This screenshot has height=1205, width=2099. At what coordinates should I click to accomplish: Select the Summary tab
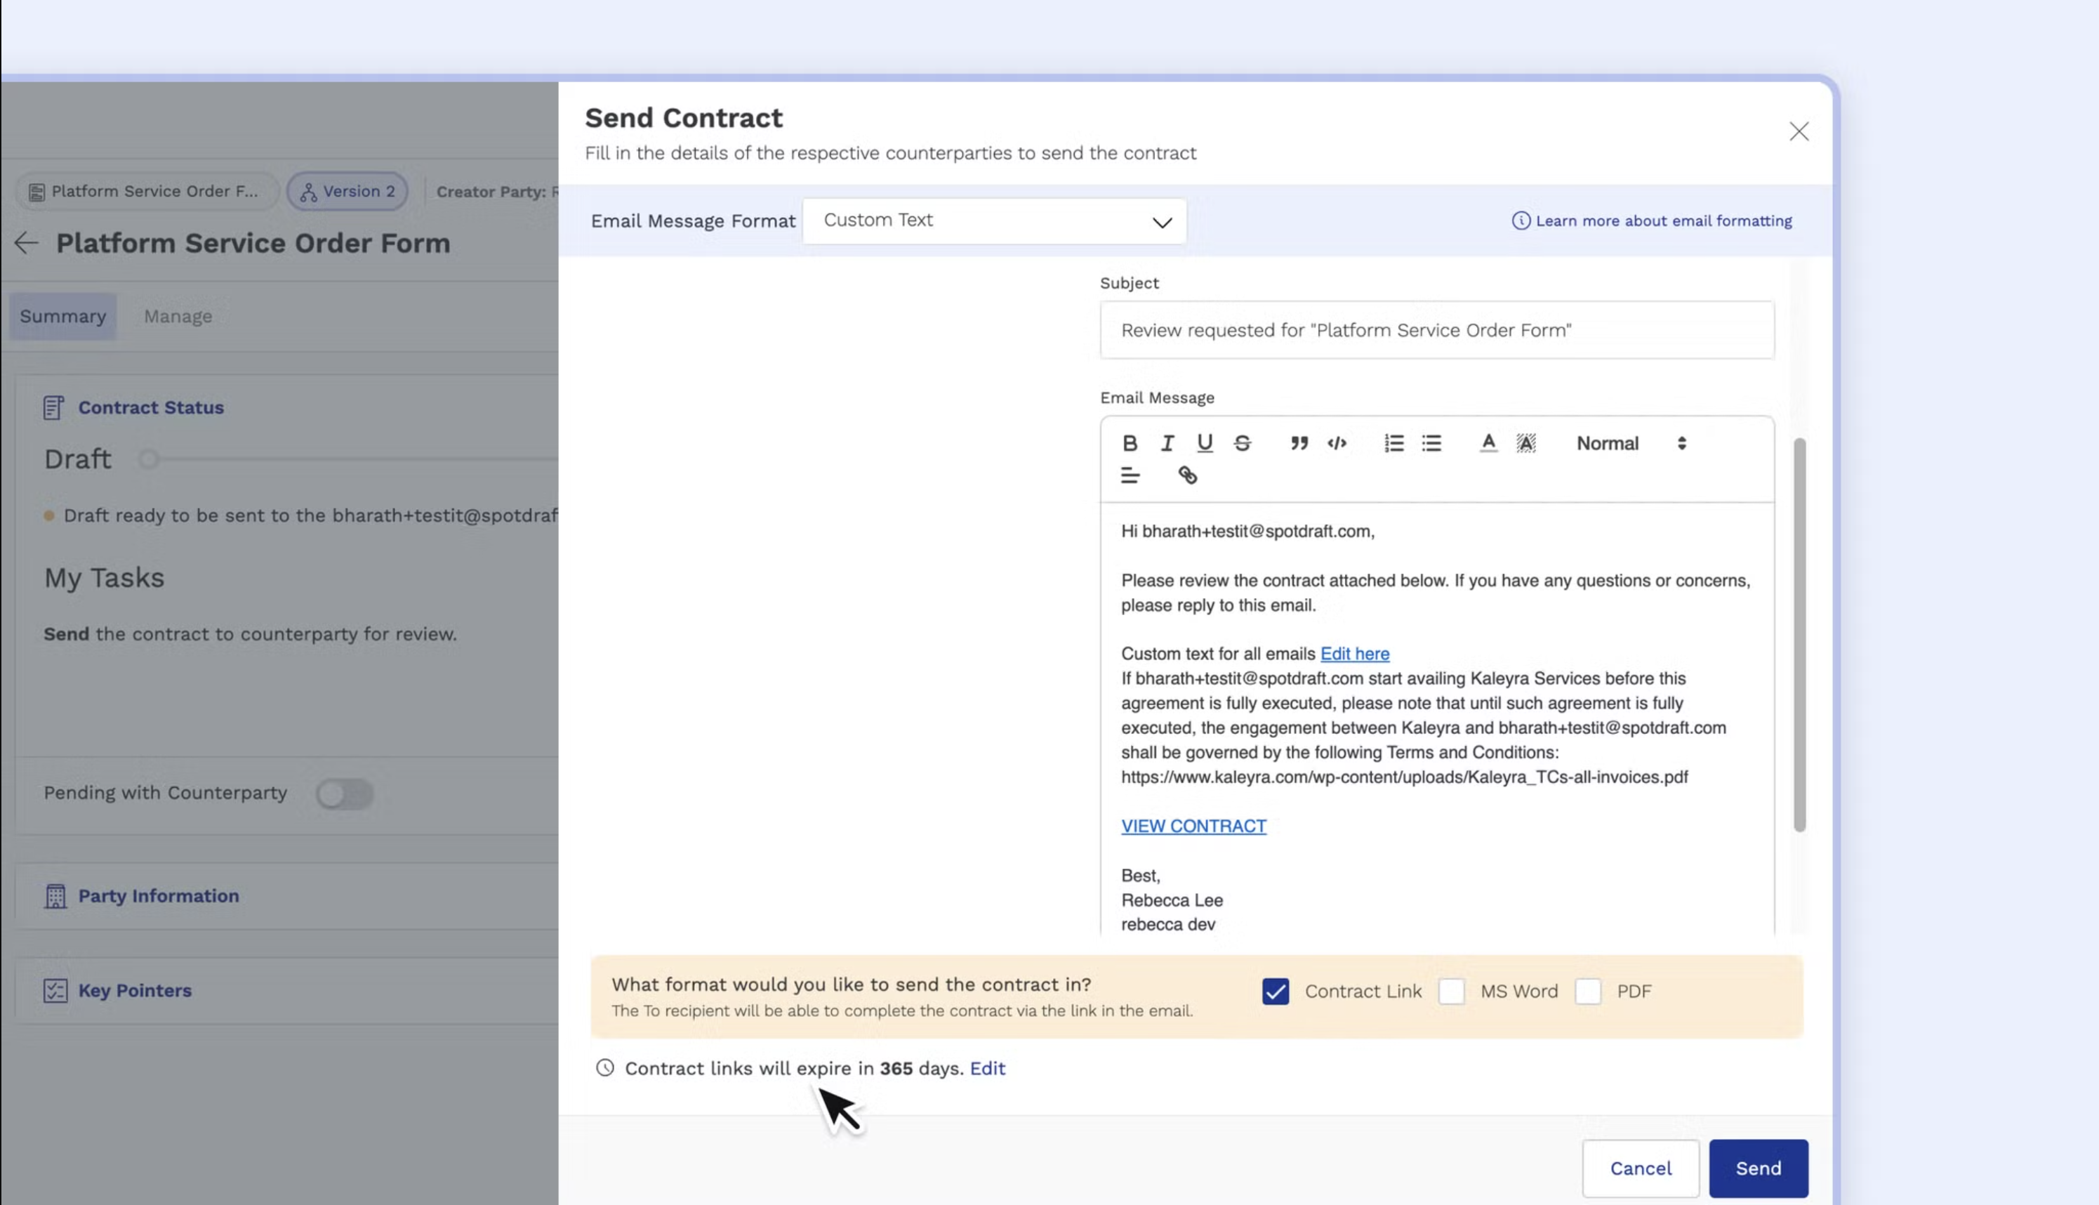click(x=63, y=316)
